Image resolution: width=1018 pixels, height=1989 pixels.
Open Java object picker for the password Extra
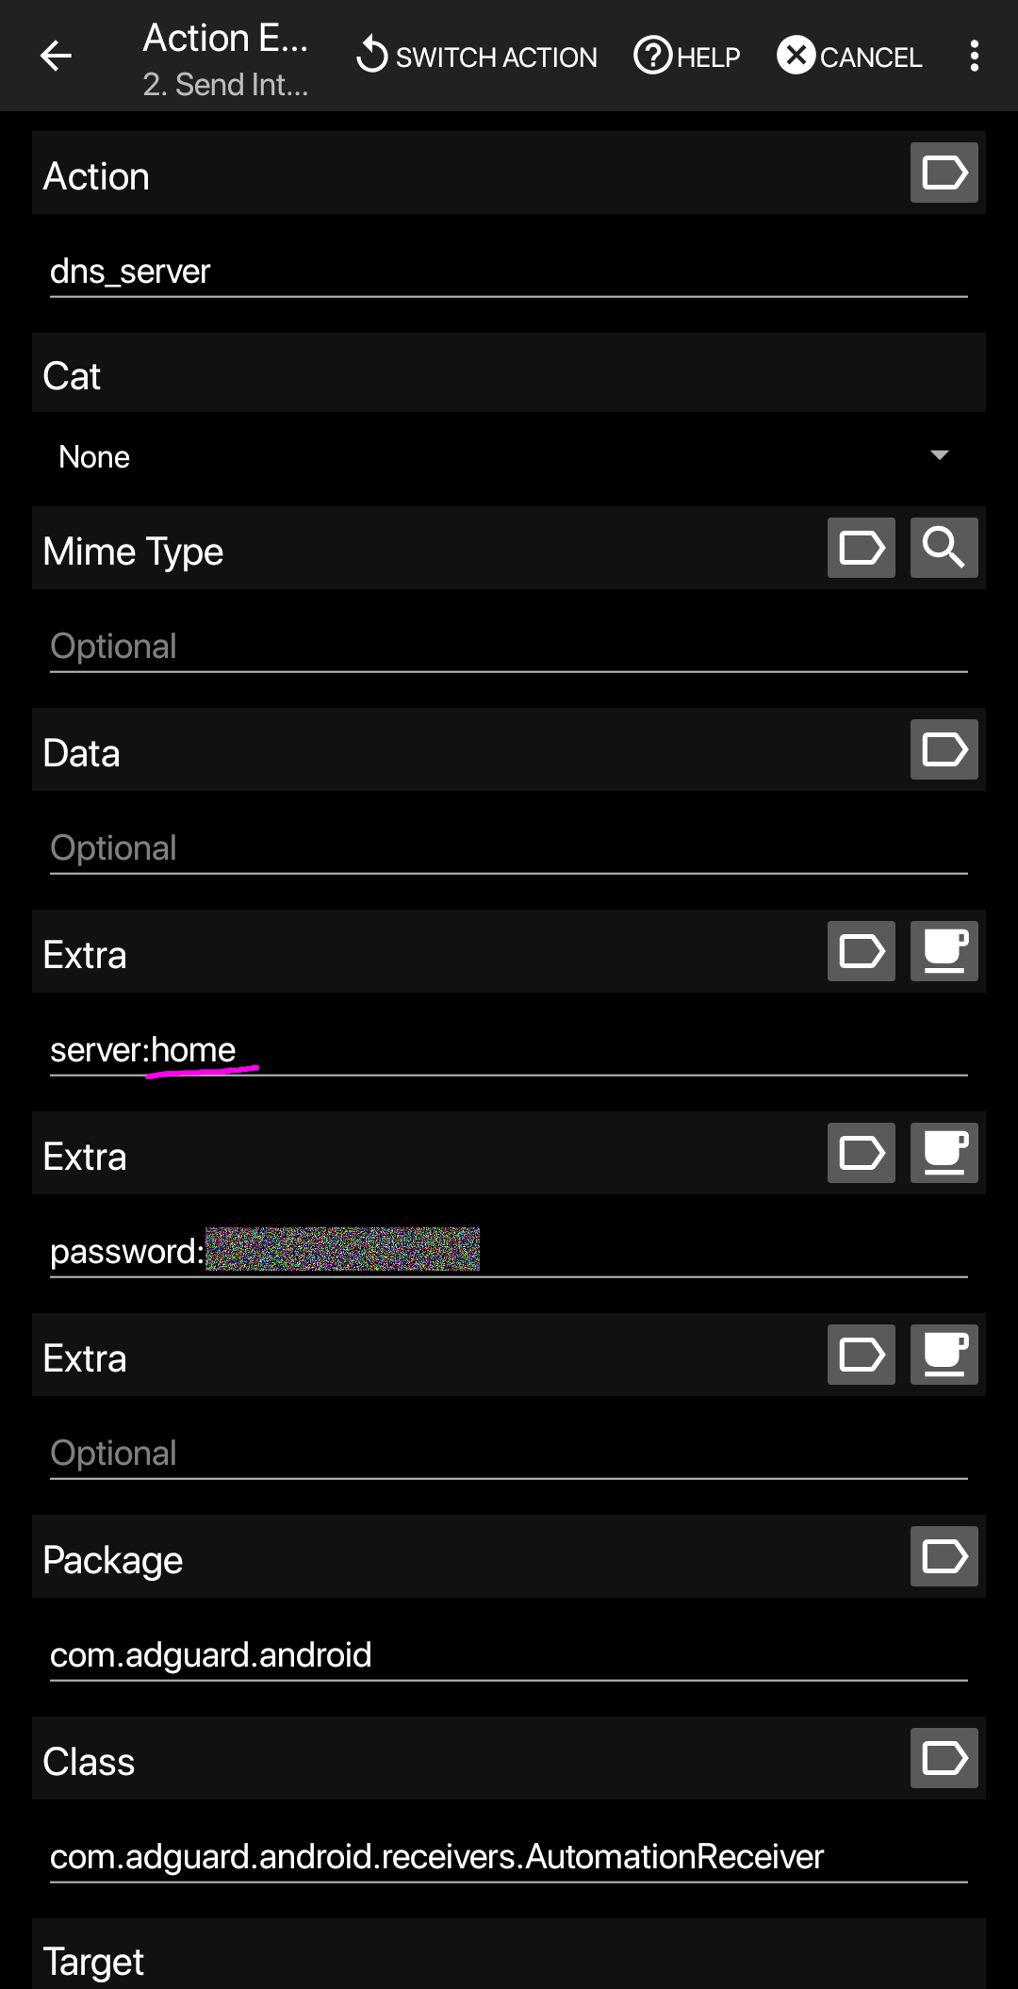tap(944, 1152)
